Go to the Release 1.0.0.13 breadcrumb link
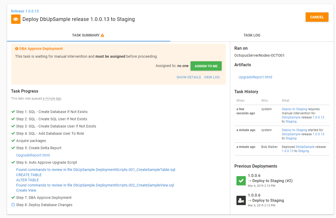 25,11
